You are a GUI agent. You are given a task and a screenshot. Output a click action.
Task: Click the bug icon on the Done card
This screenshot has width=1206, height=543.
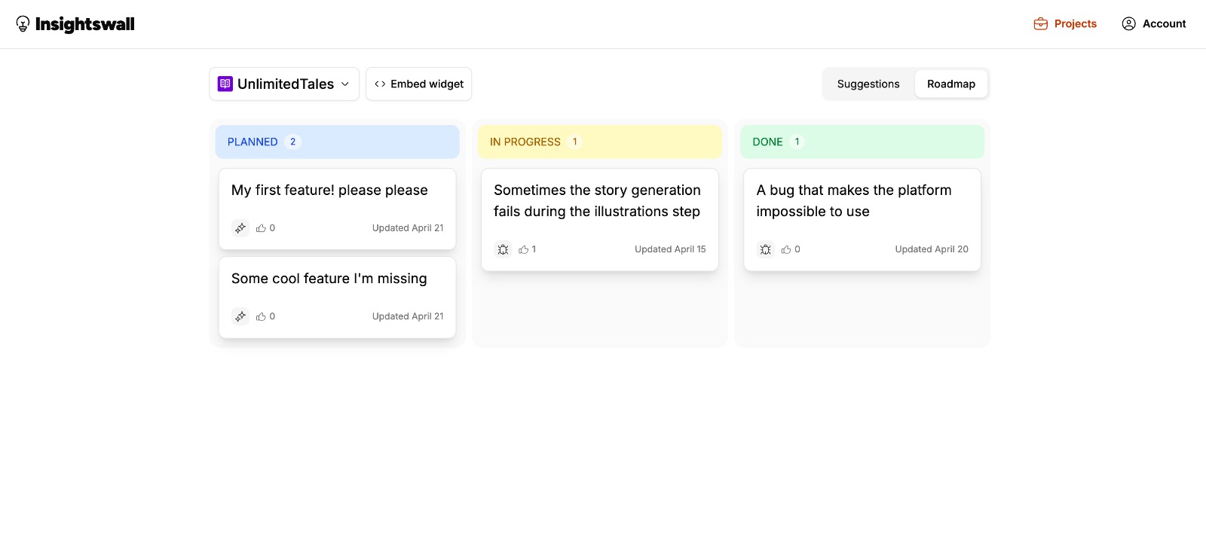click(x=765, y=249)
